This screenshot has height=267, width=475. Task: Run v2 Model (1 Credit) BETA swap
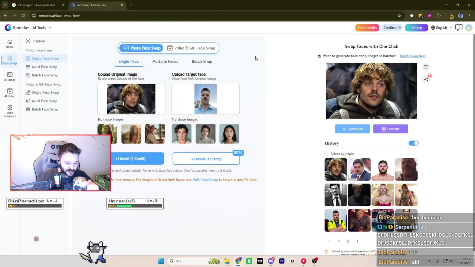(206, 159)
